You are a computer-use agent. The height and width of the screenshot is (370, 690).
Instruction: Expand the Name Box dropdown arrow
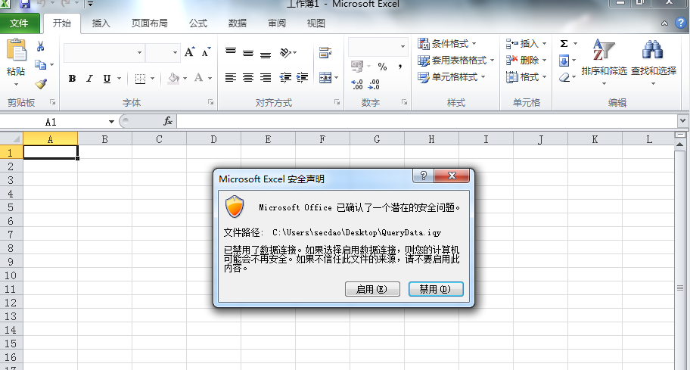(111, 122)
